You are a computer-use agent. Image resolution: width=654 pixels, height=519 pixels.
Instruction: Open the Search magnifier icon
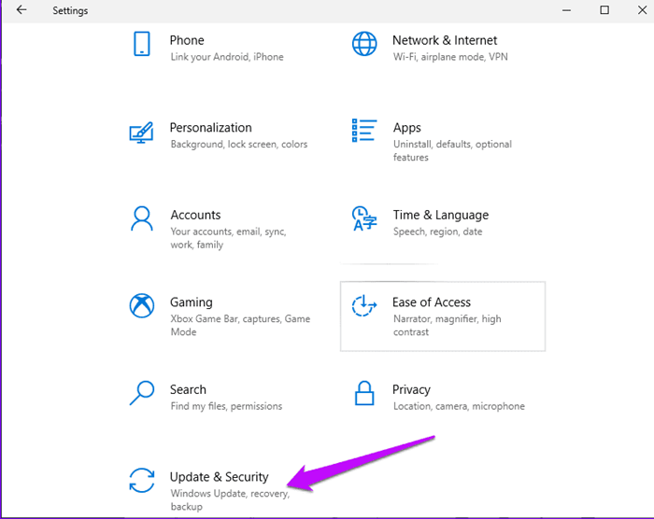pos(141,394)
